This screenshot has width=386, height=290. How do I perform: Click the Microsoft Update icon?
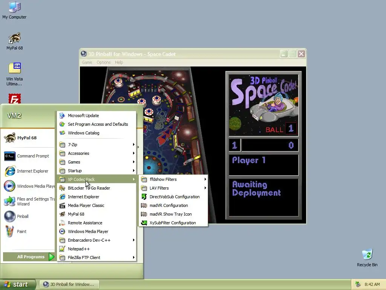62,116
